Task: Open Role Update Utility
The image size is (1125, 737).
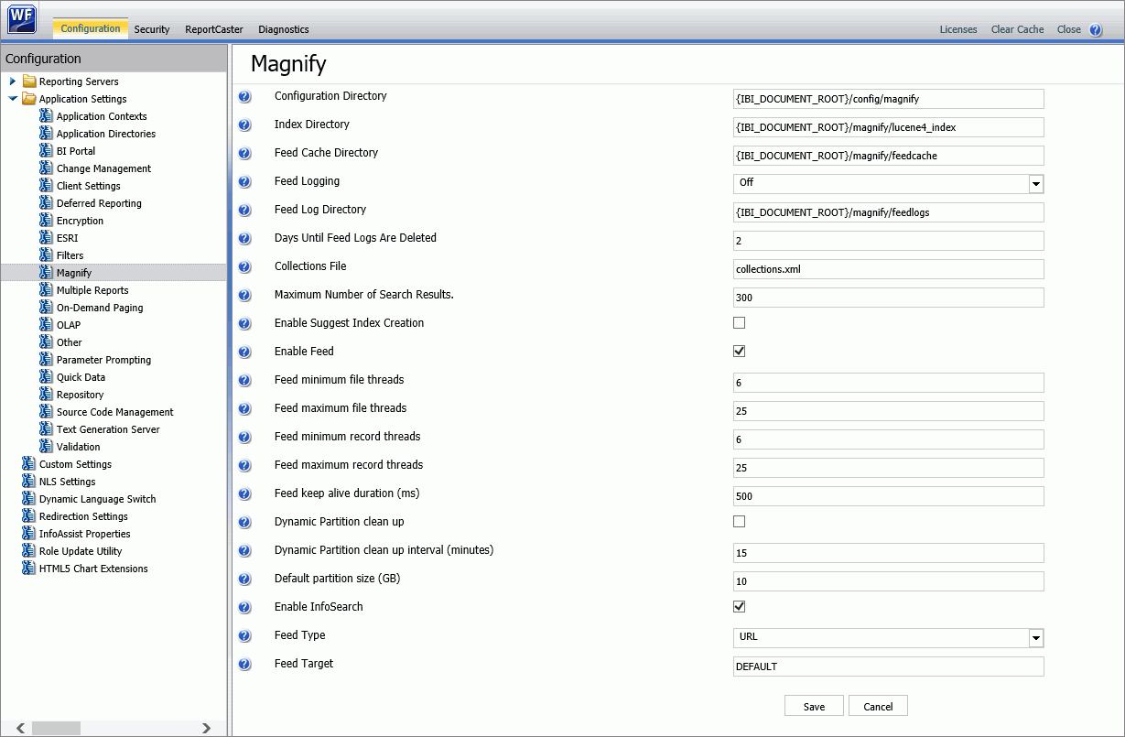Action: [81, 551]
